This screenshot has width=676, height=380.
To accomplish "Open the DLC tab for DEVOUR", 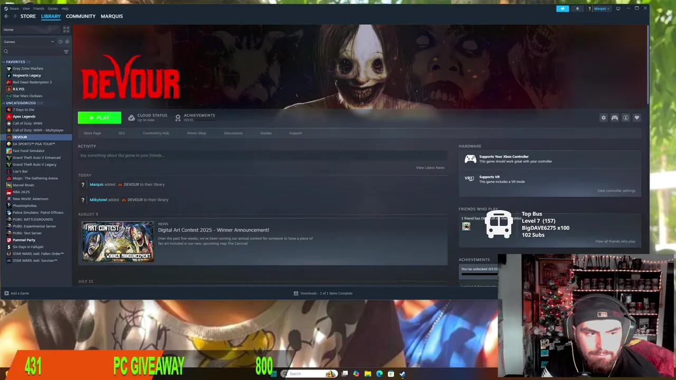I will coord(122,133).
